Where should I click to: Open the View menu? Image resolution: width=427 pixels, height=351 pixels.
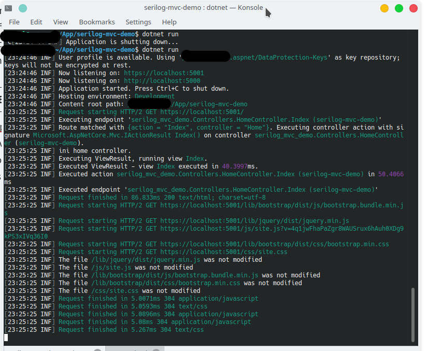coord(61,22)
